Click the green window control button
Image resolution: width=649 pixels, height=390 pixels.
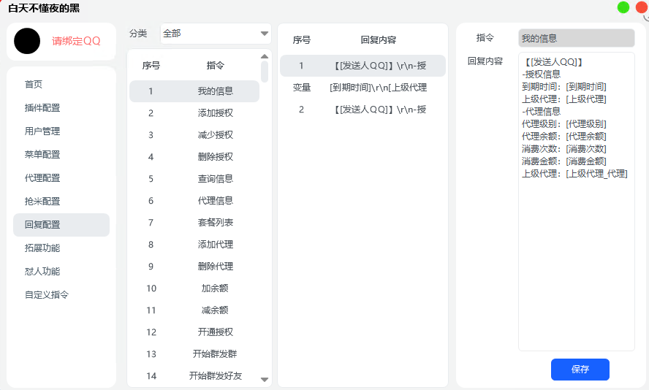tap(623, 7)
